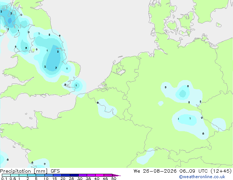
Task: Pick the 20–25 mm dark blue legend swatch
Action: 66,175
